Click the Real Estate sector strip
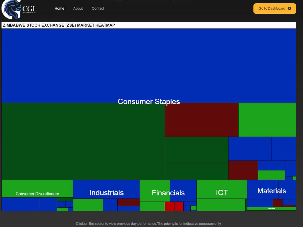Screen dimensions: 303x227 coord(271,209)
